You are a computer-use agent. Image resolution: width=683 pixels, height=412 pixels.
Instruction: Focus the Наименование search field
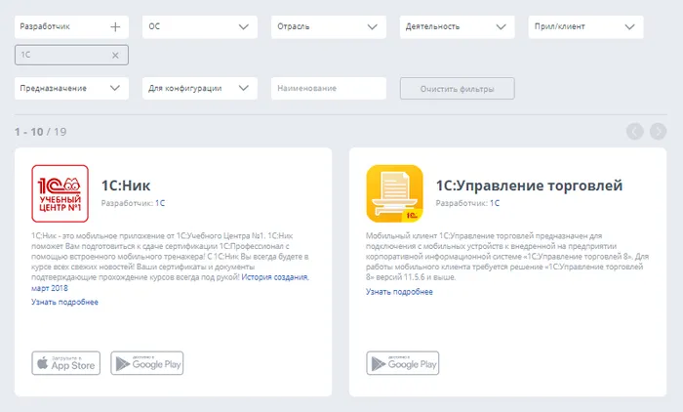pyautogui.click(x=329, y=89)
